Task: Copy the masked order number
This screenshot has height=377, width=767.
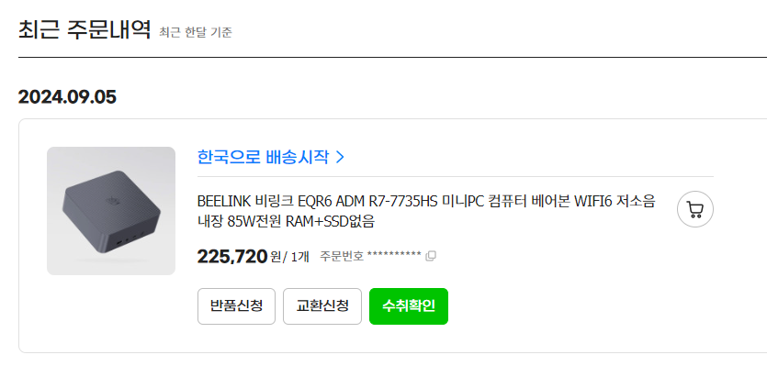Action: pos(431,257)
